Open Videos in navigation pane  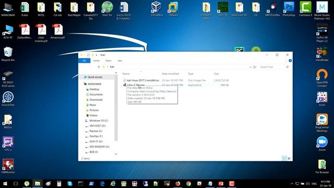93,115
